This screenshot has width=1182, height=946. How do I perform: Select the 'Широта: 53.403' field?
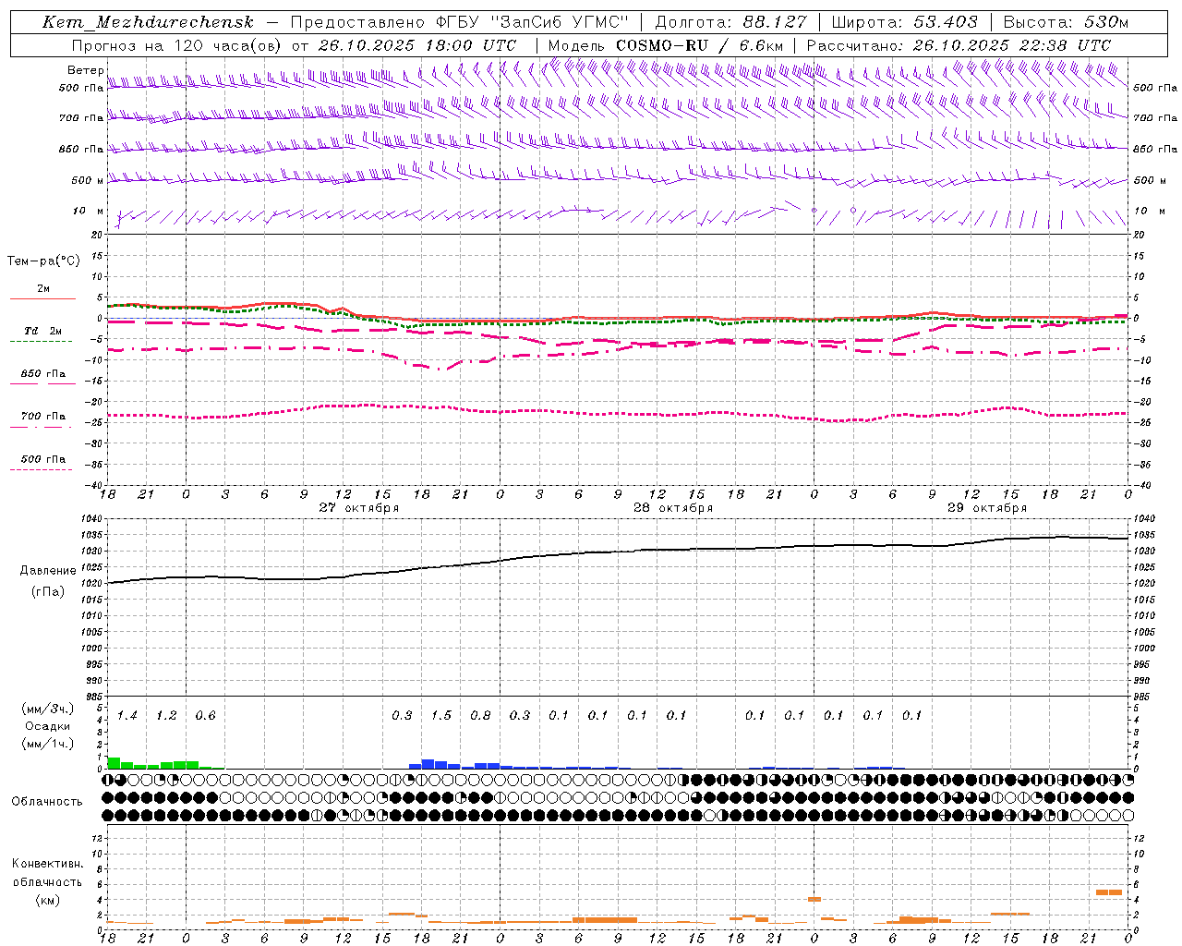click(904, 22)
